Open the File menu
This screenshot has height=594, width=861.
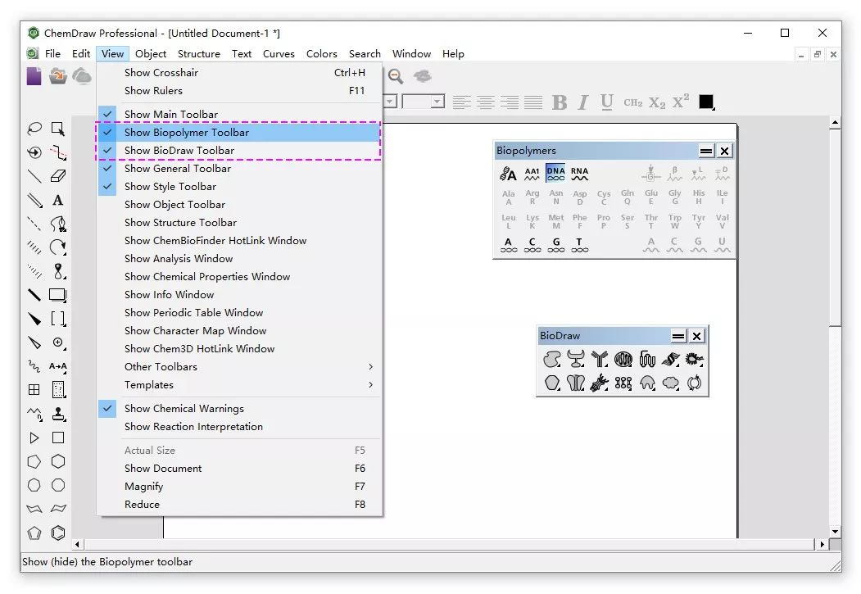pos(52,54)
